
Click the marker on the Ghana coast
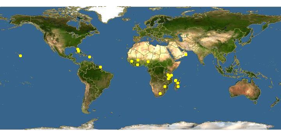coord(137,65)
